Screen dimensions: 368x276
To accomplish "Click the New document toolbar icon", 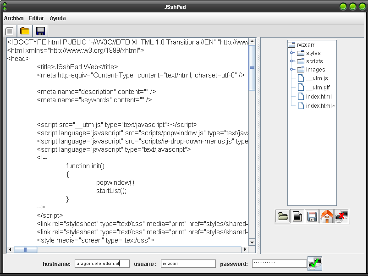I will 10,31.
